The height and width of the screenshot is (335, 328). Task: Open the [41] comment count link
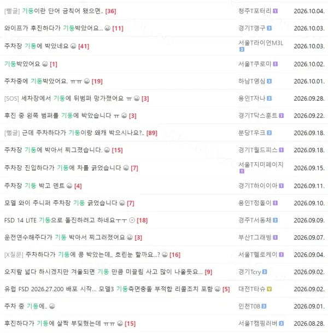tap(84, 46)
